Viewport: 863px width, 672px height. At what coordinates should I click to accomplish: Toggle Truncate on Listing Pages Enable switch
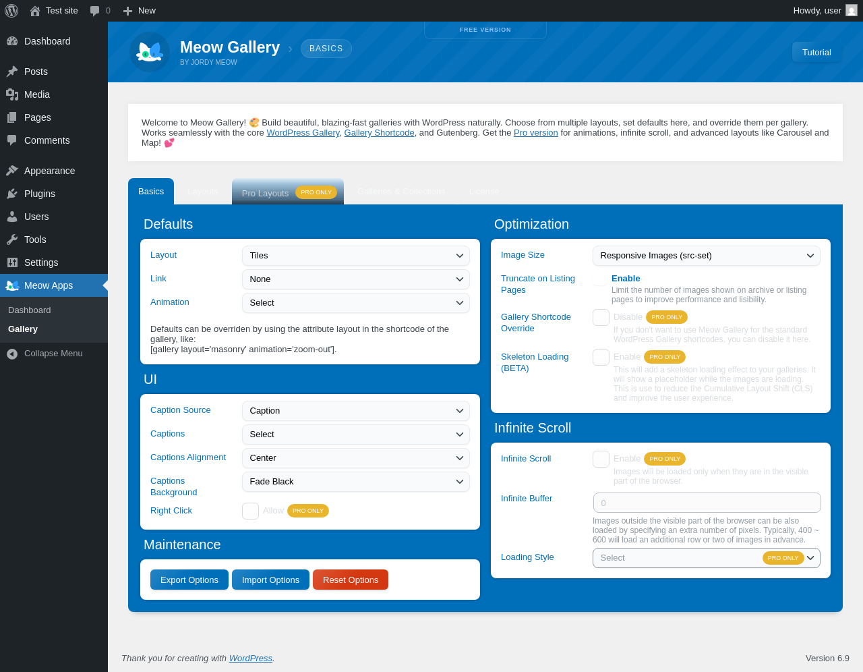[x=600, y=279]
